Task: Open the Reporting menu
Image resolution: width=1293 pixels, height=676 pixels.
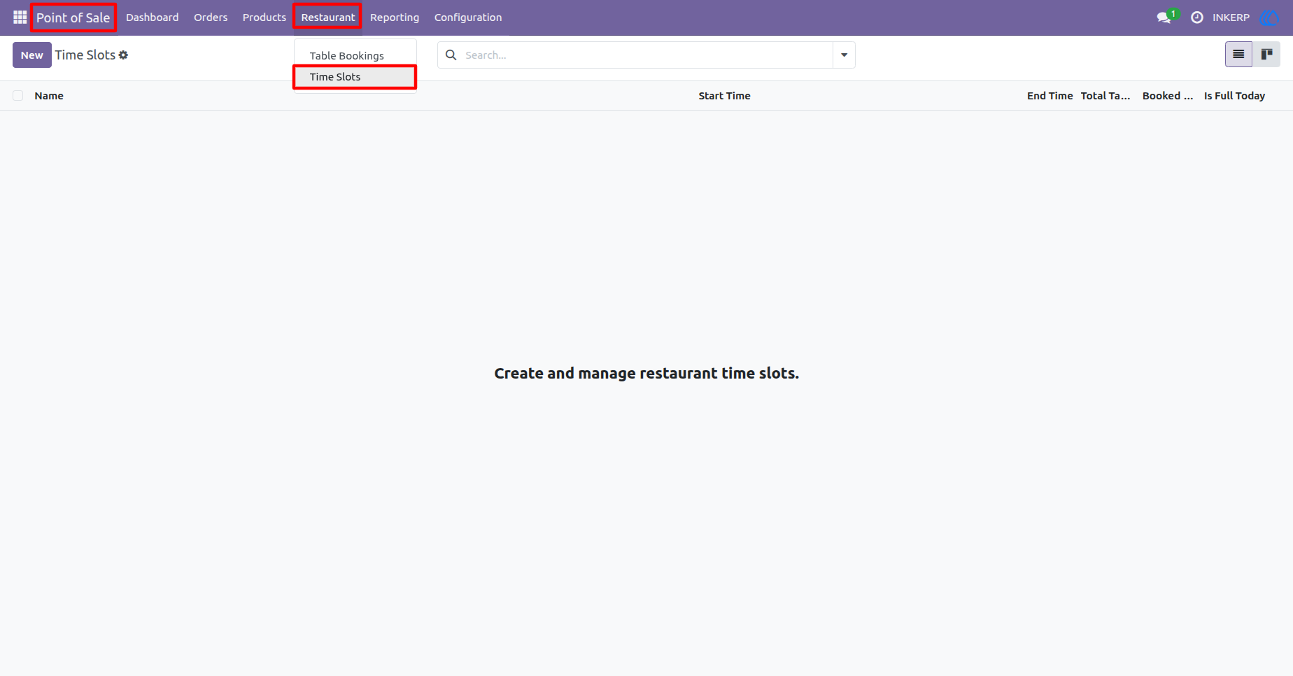Action: 395,17
